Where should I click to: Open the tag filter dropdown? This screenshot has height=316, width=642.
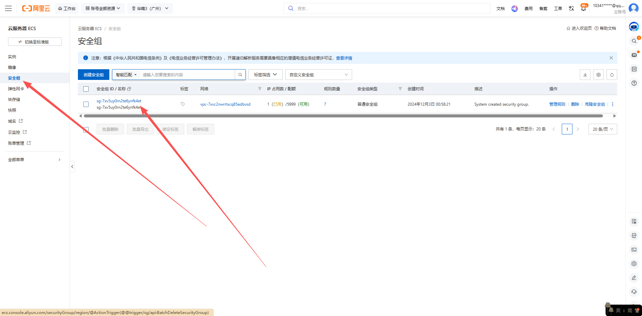(x=265, y=75)
